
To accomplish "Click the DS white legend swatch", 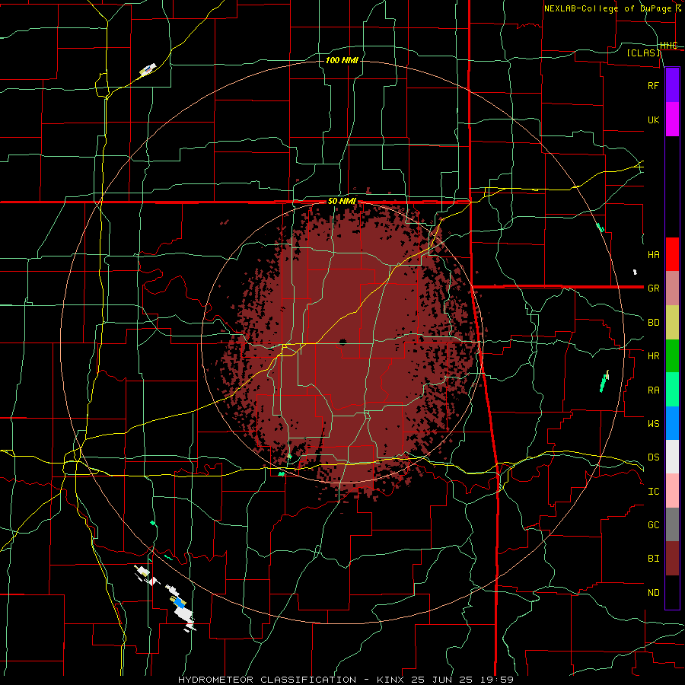I will point(672,457).
